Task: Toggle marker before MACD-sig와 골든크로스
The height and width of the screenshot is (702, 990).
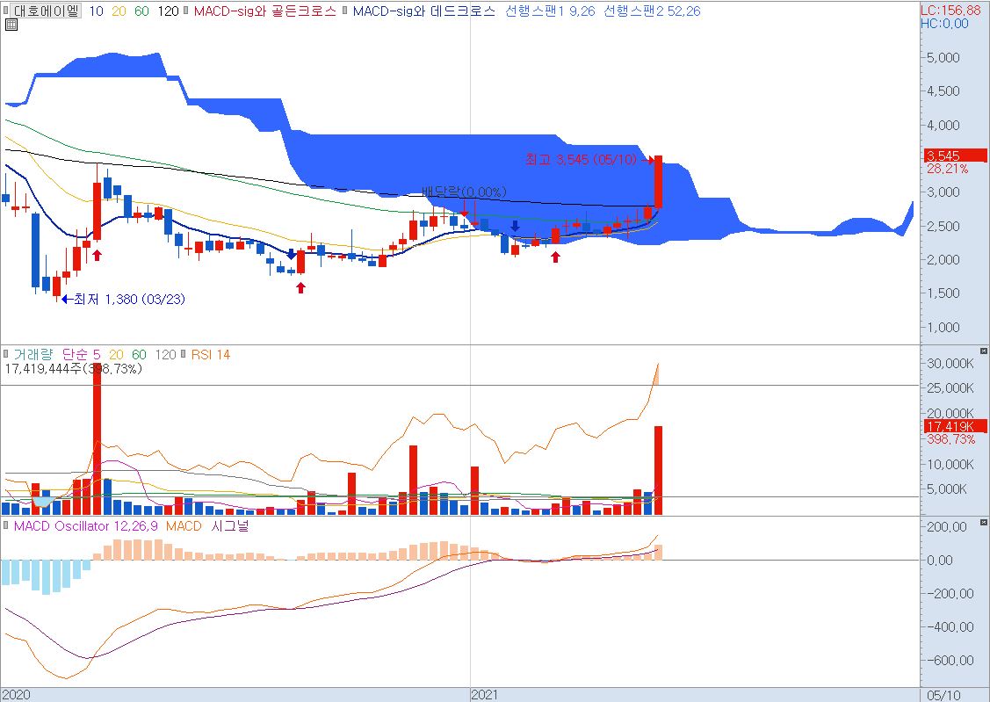Action: coord(186,11)
